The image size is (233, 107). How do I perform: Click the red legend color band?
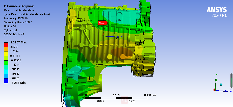(6, 44)
